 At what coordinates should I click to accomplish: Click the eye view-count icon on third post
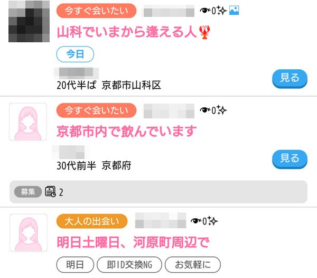(x=197, y=221)
